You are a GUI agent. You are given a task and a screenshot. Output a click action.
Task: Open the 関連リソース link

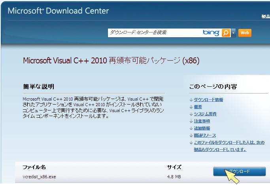coord(205,135)
